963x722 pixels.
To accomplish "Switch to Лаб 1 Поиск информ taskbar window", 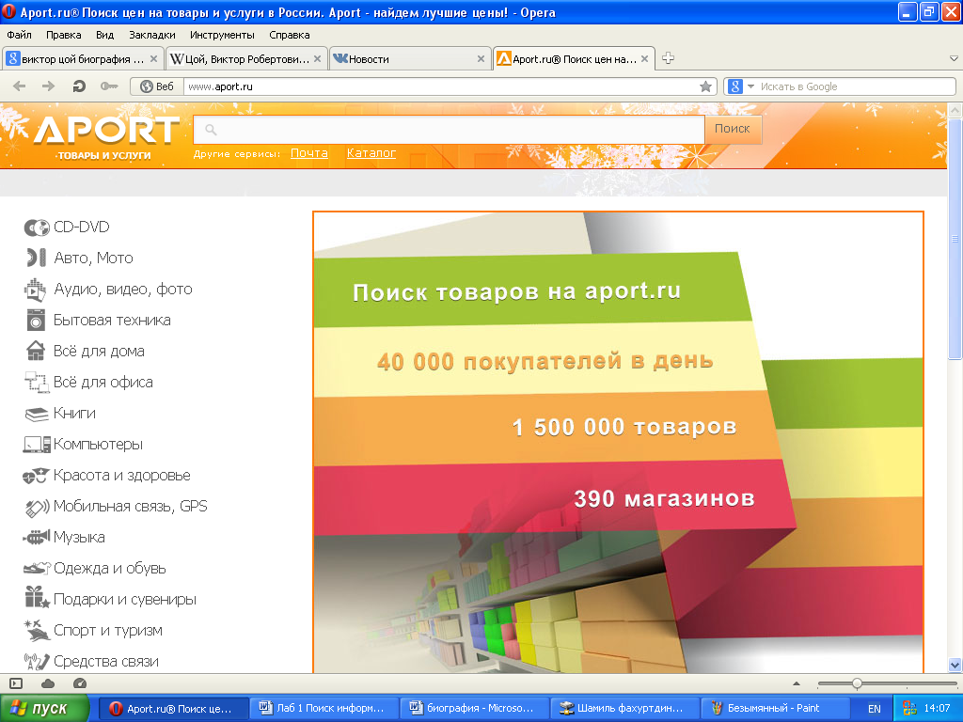I will point(324,709).
